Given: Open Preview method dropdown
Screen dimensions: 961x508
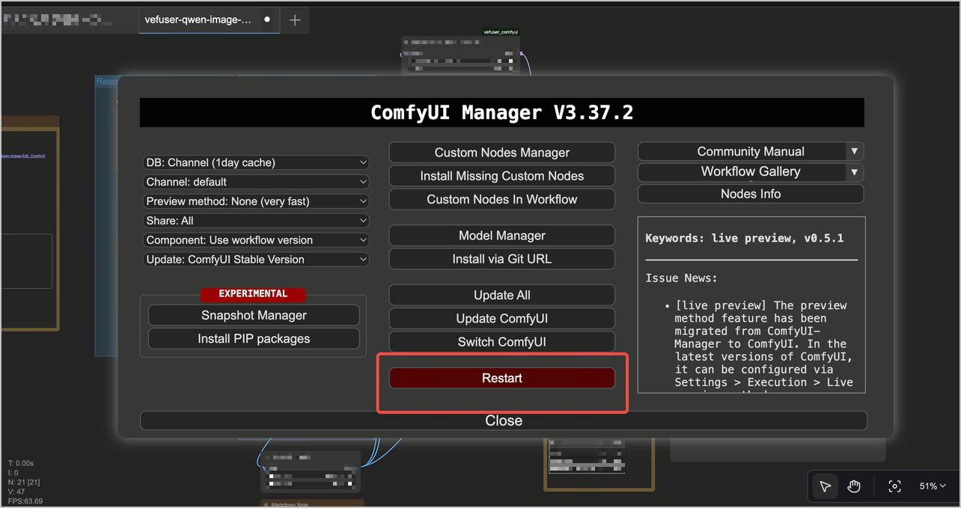Looking at the screenshot, I should pyautogui.click(x=257, y=201).
